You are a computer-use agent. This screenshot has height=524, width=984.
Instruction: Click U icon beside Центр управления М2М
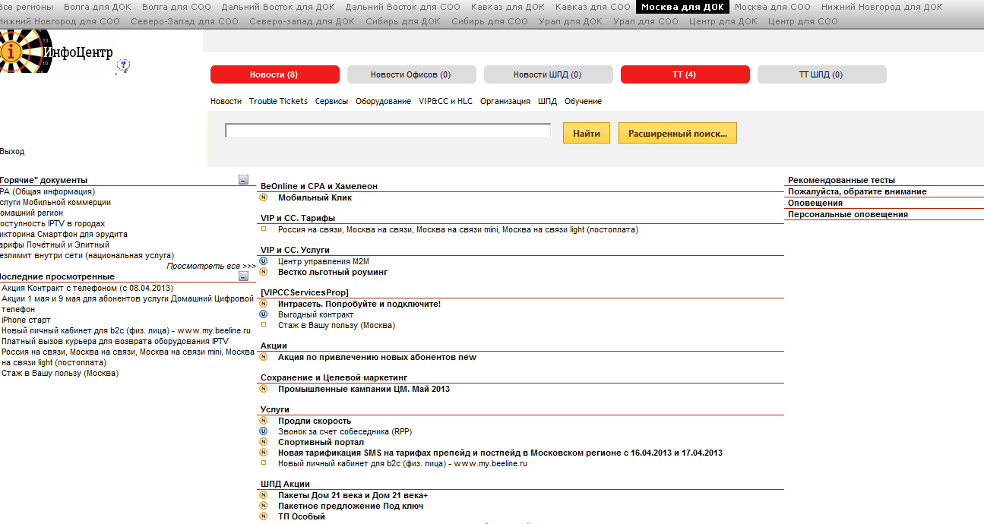tap(264, 261)
